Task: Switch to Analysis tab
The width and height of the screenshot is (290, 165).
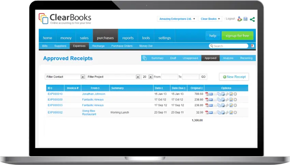Action: pyautogui.click(x=228, y=58)
